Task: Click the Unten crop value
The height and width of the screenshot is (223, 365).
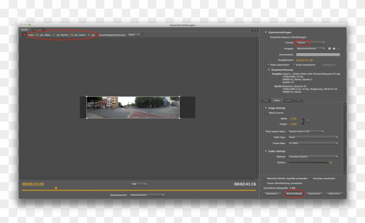Action: (89, 35)
